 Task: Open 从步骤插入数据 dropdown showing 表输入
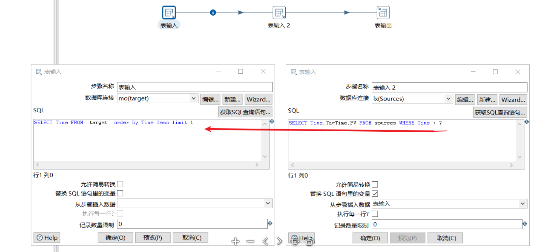click(523, 204)
